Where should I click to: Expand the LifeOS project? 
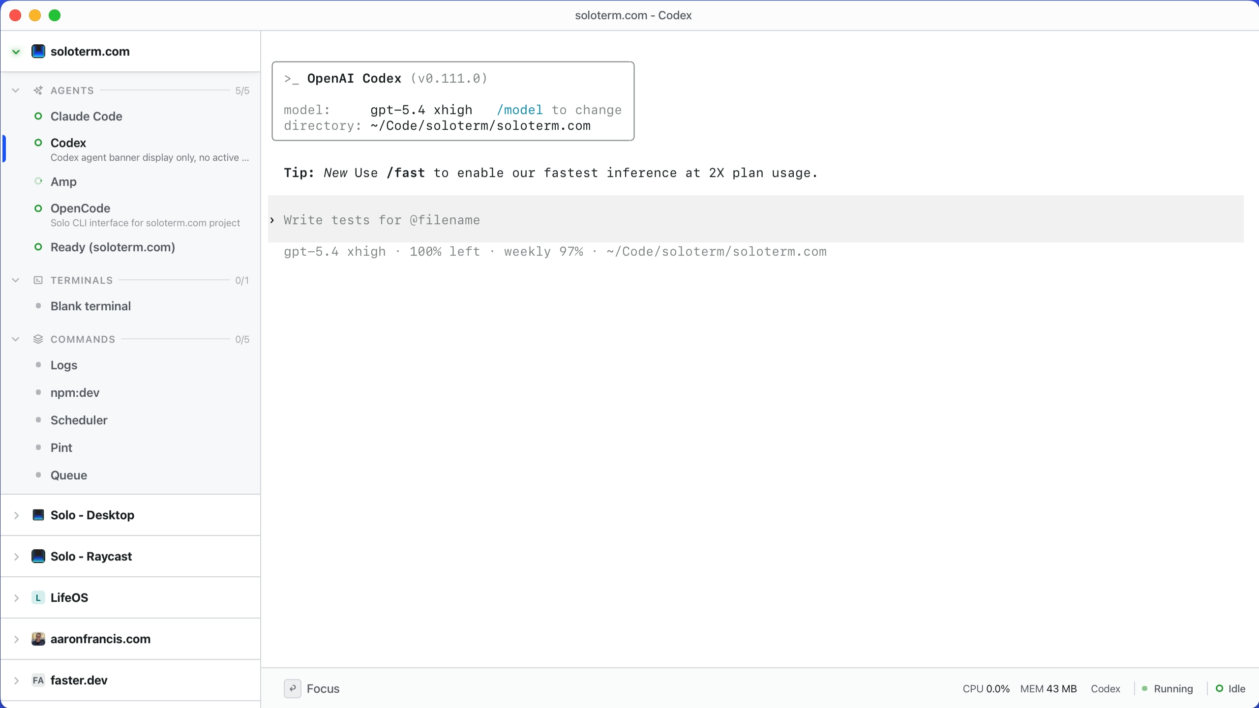[x=17, y=598]
